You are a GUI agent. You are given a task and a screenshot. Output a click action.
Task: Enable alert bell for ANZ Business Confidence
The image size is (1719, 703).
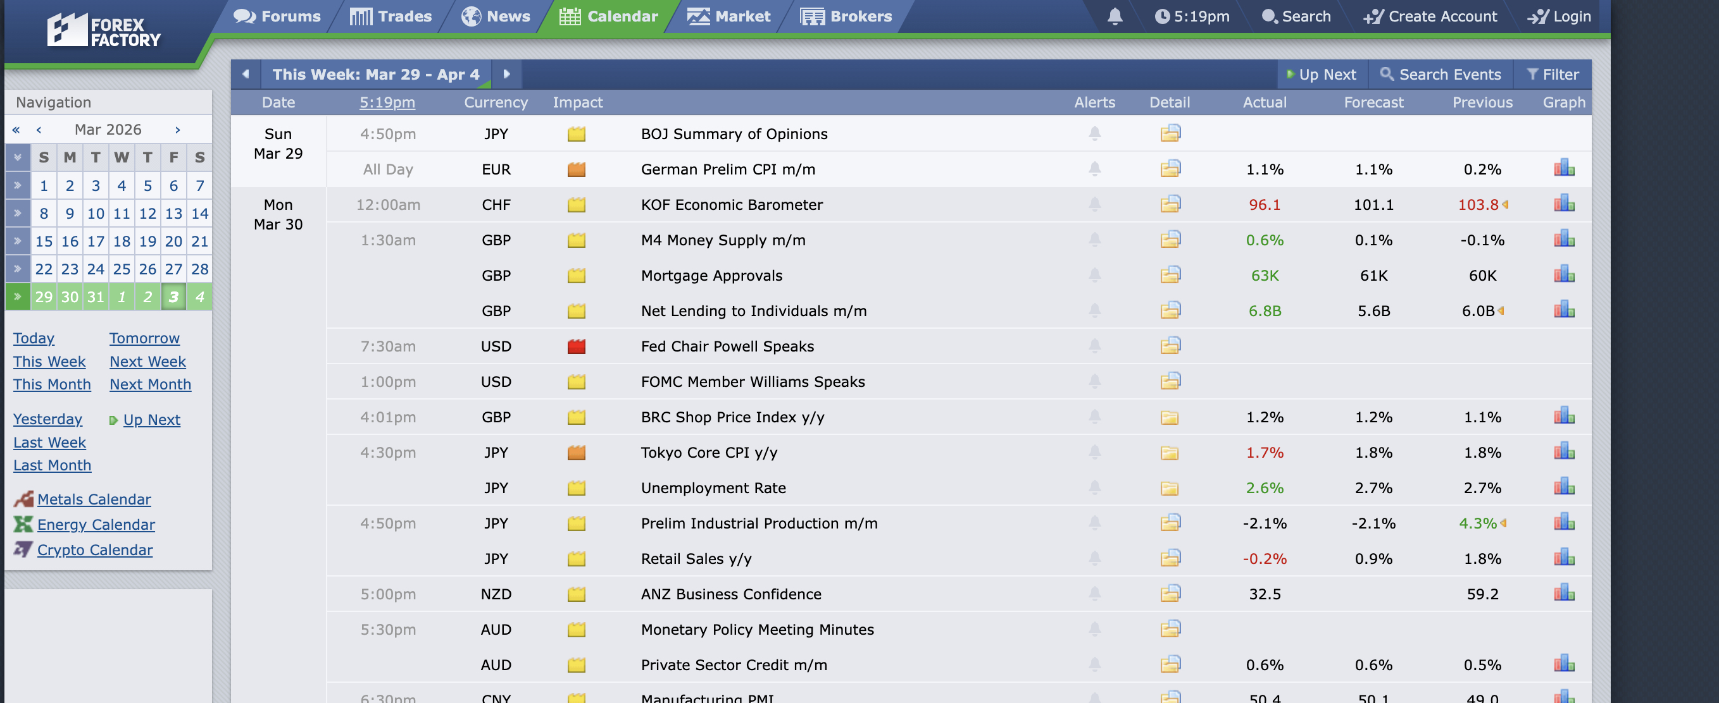click(1094, 594)
